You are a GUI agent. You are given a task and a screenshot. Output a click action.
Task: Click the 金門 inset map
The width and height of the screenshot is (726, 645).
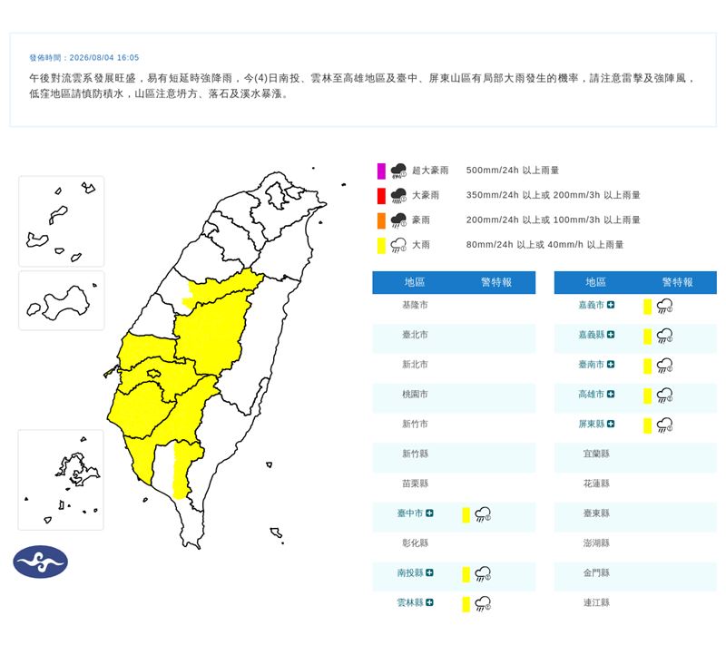[62, 301]
